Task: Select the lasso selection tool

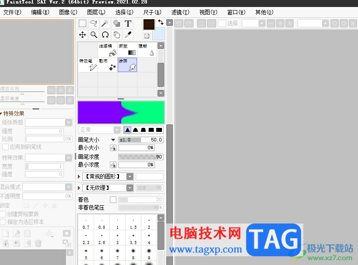Action: (x=94, y=23)
